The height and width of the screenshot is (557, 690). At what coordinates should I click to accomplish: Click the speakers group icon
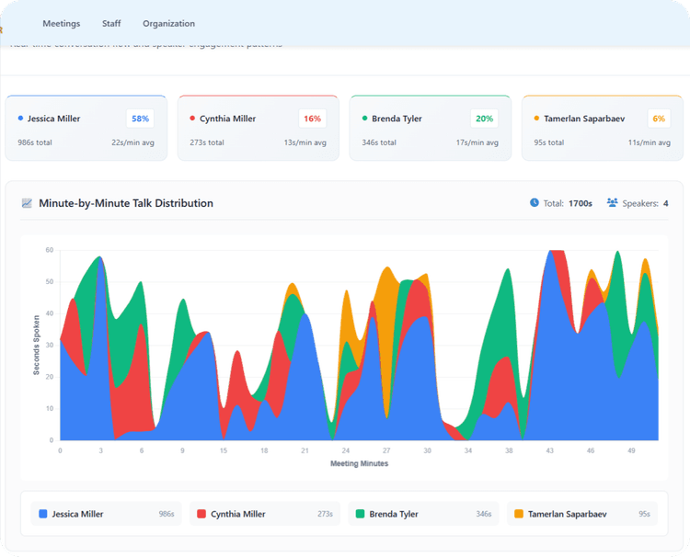(612, 203)
